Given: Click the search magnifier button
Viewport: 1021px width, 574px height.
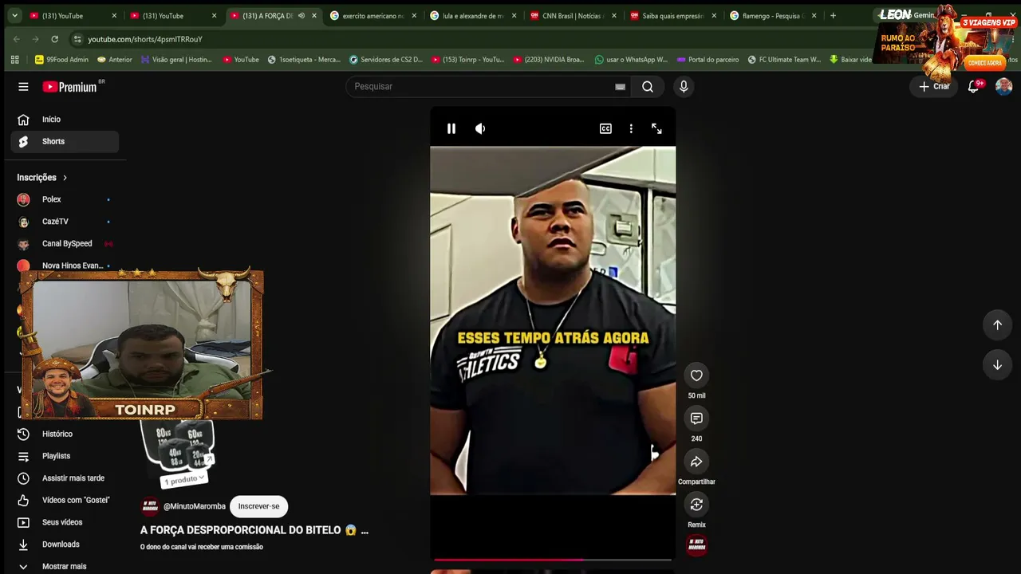Looking at the screenshot, I should click(x=648, y=87).
